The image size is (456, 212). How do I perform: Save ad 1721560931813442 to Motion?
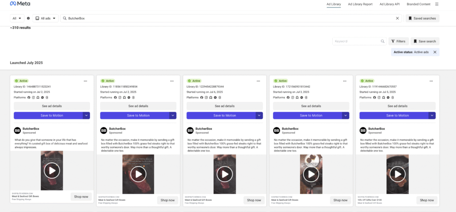pyautogui.click(x=307, y=116)
